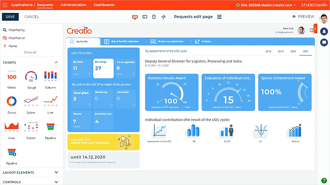Open Dashboards in top menu

[104, 5]
